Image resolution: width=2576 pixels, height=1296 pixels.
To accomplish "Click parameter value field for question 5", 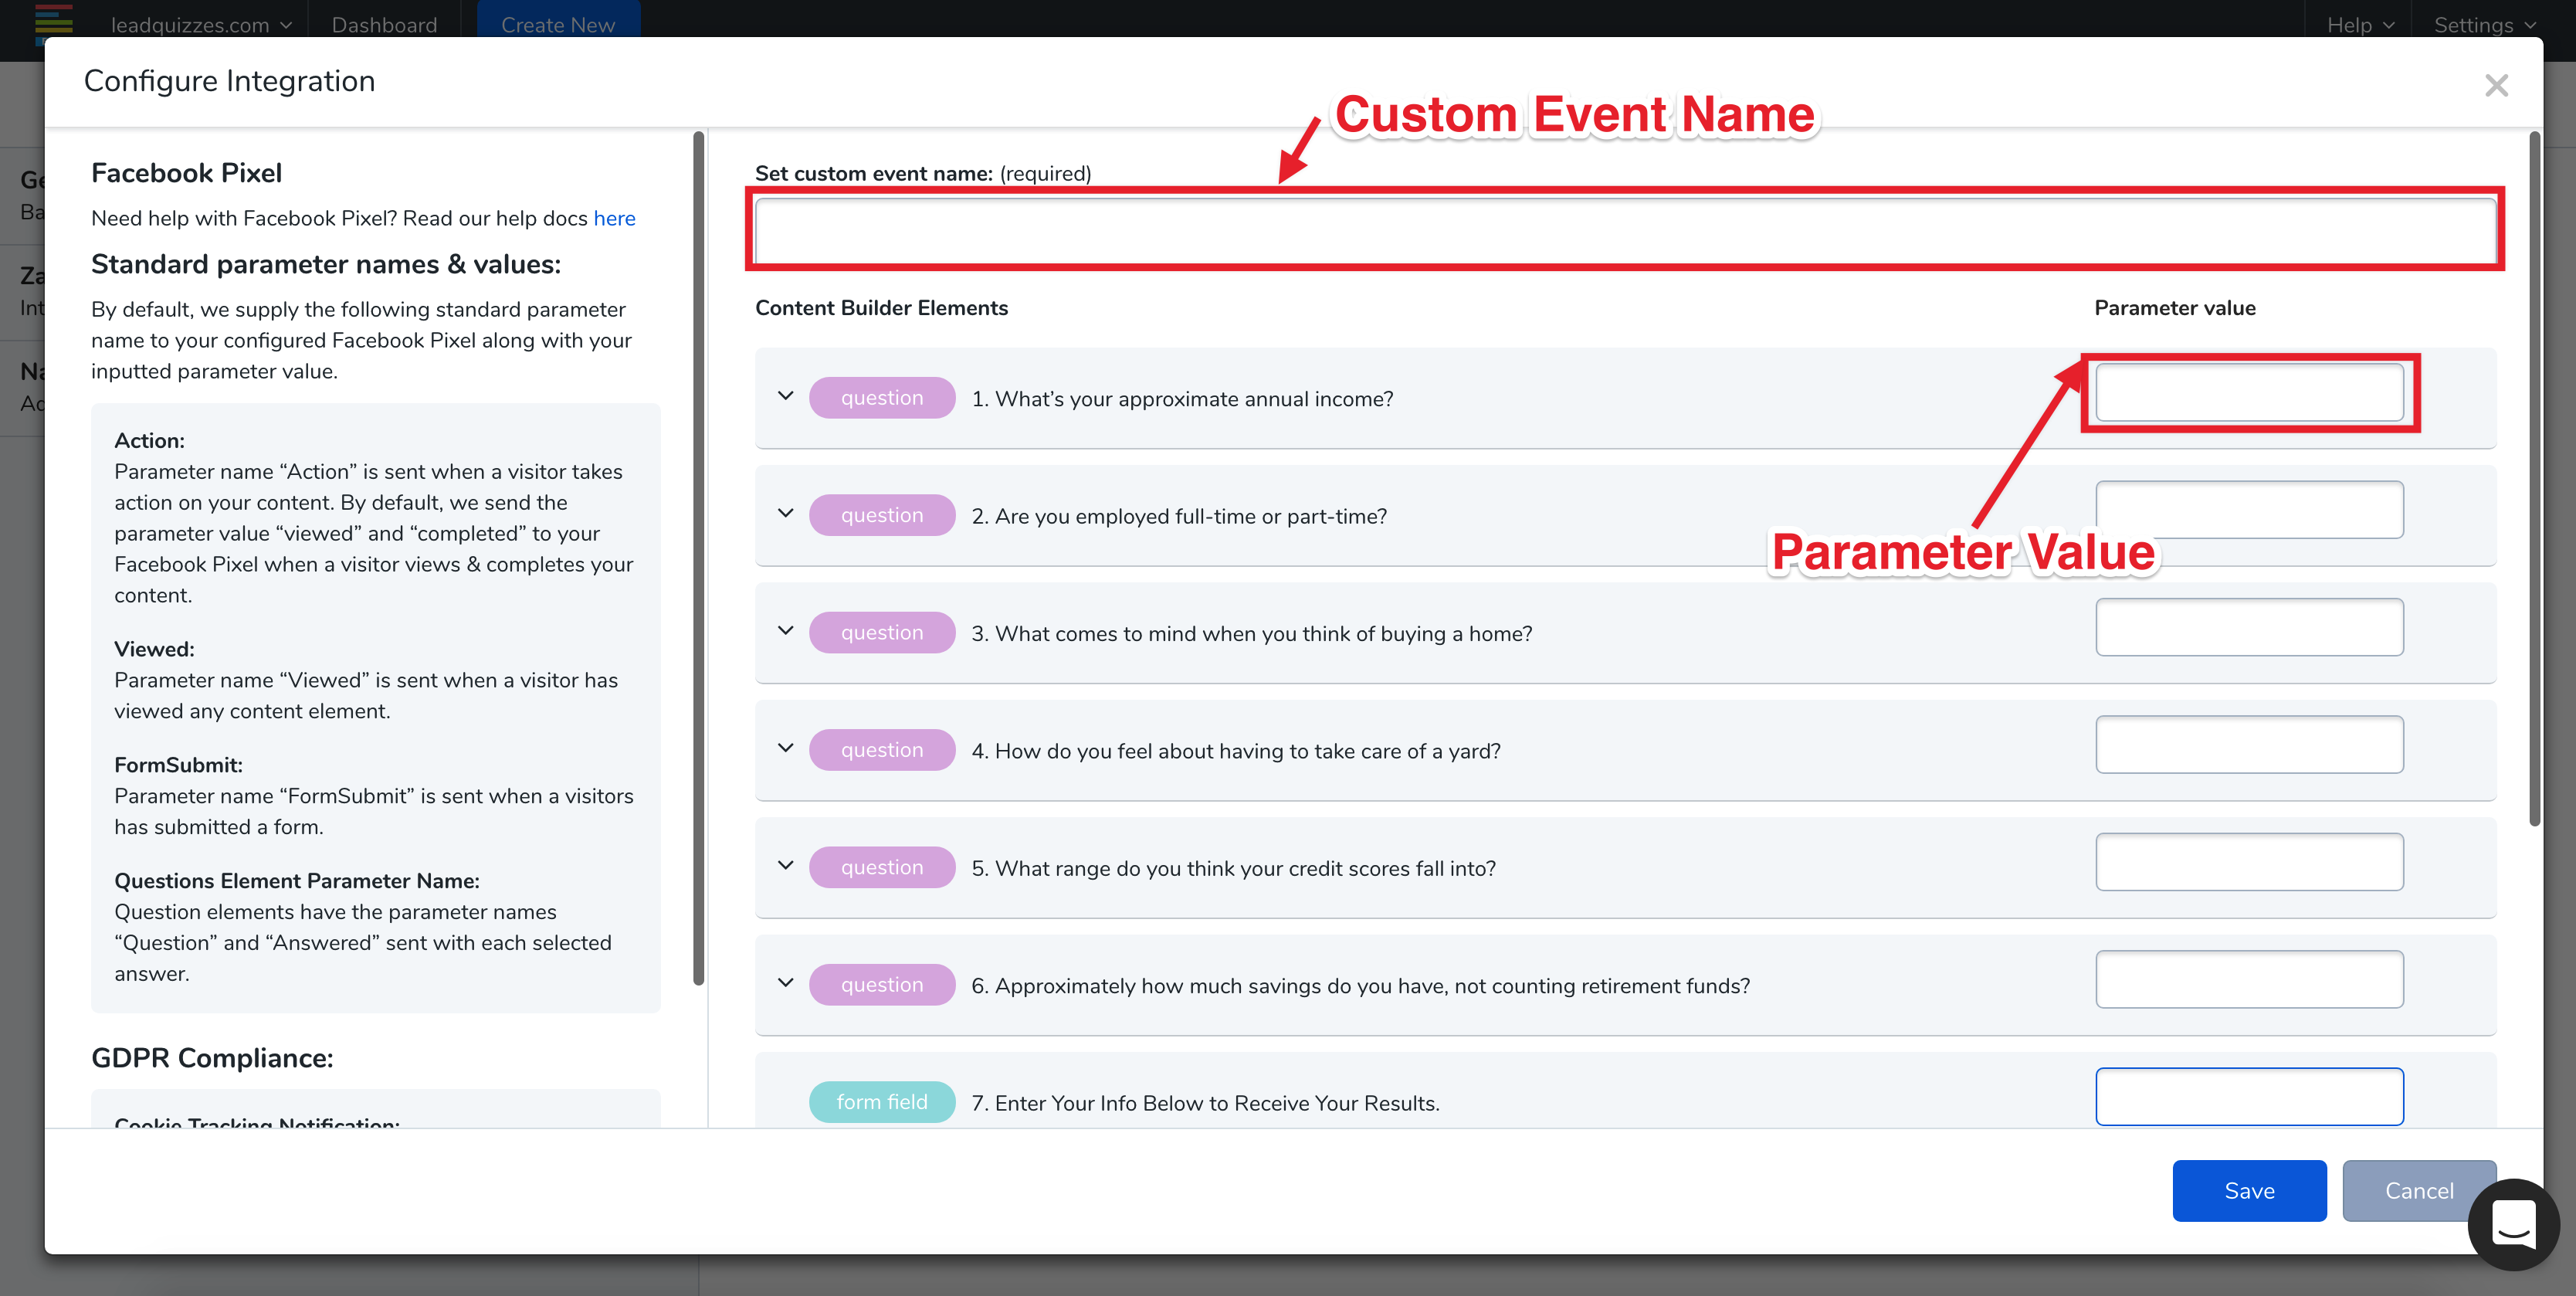I will click(x=2249, y=862).
